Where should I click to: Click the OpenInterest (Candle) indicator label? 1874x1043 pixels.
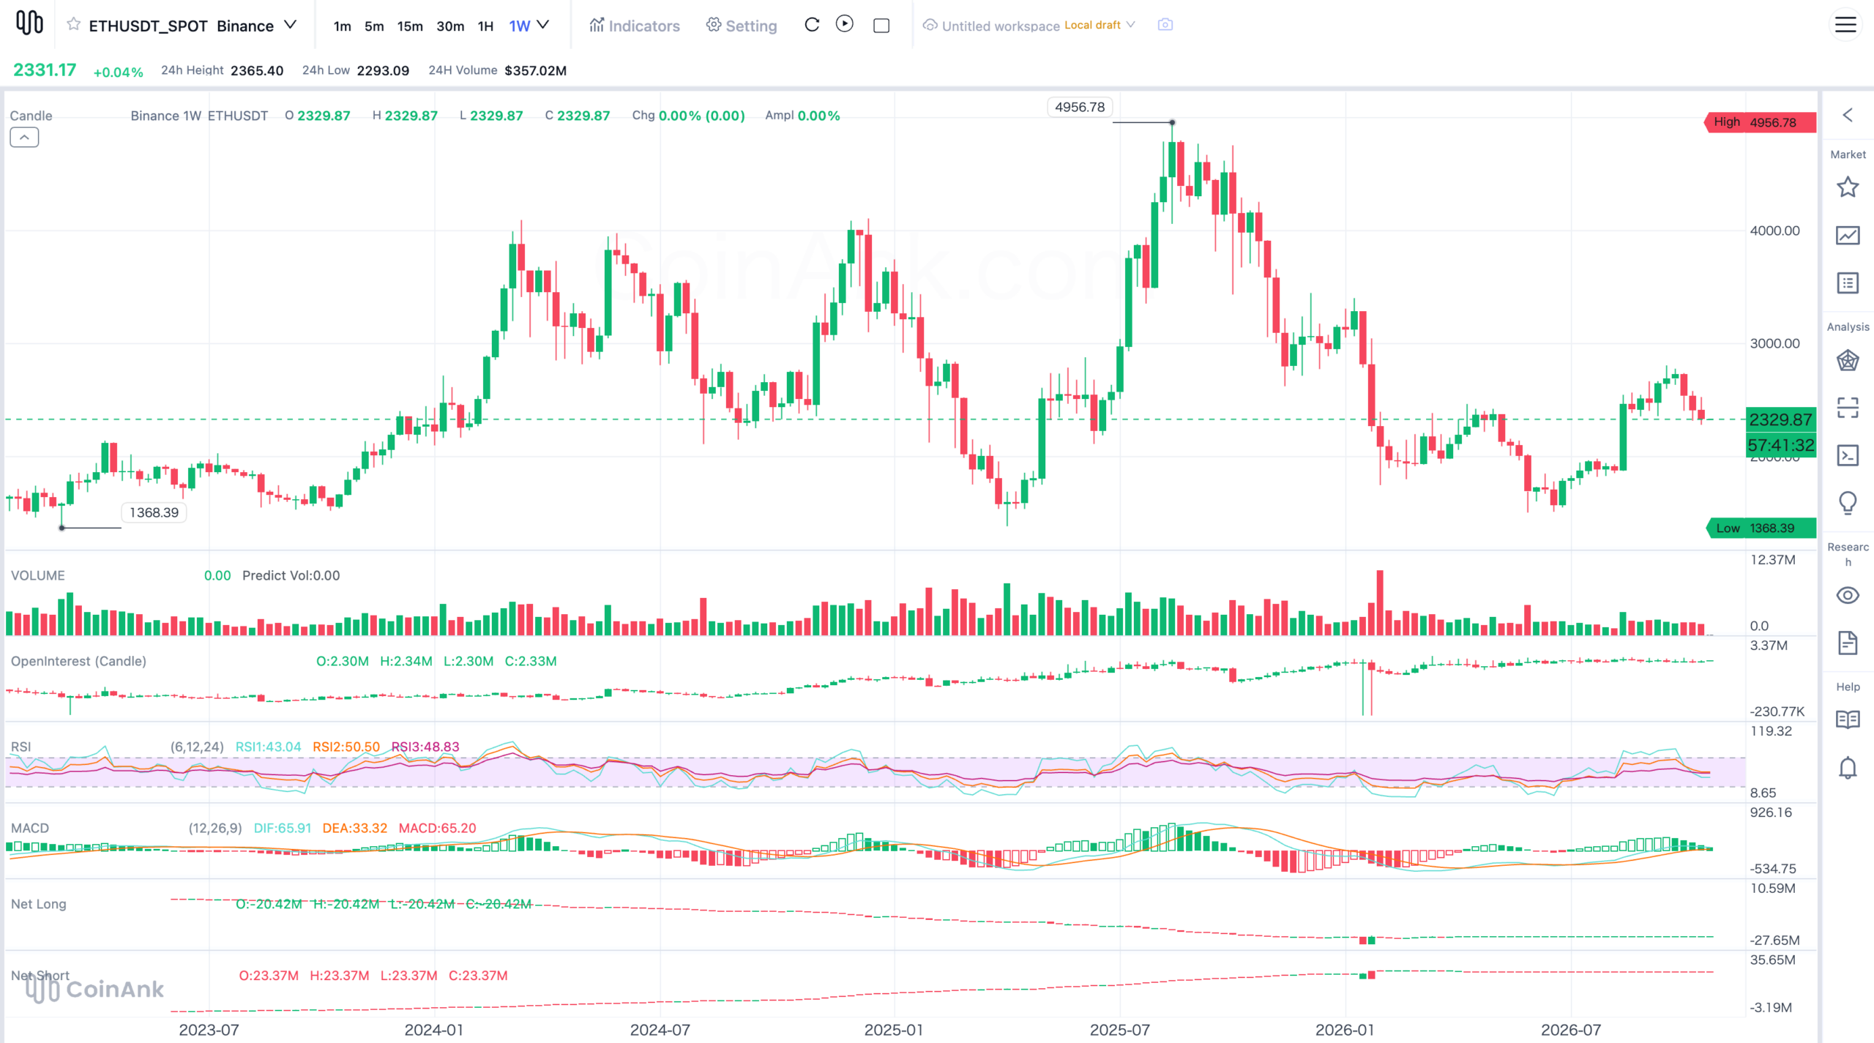[x=78, y=661]
